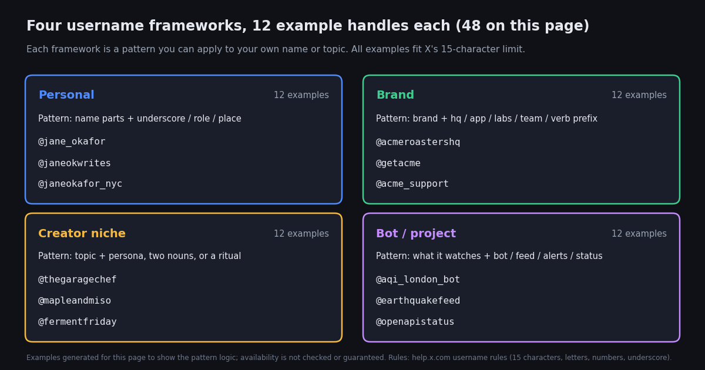Image resolution: width=705 pixels, height=370 pixels.
Task: Click the Creator niche framework heading
Action: coord(82,234)
